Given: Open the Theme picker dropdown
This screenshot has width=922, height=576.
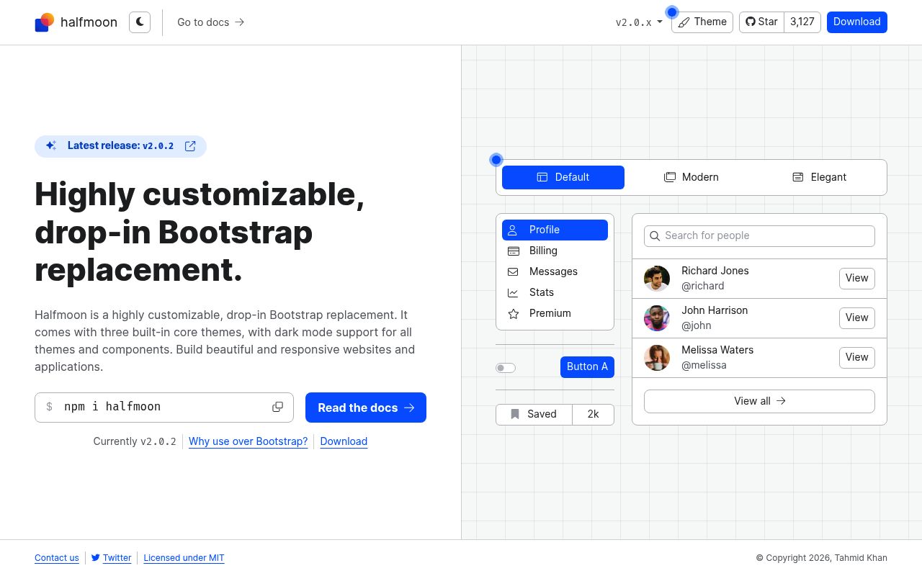Looking at the screenshot, I should [702, 22].
